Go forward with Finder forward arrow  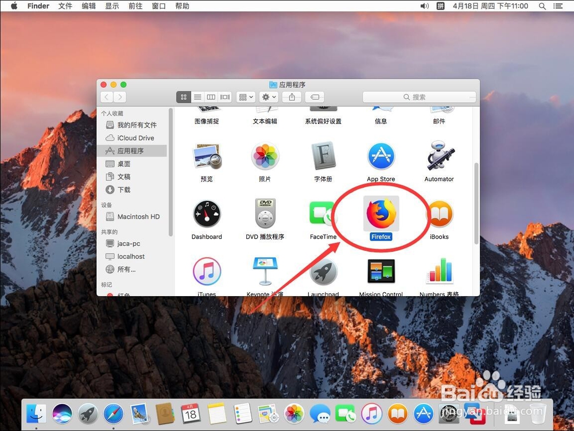120,97
